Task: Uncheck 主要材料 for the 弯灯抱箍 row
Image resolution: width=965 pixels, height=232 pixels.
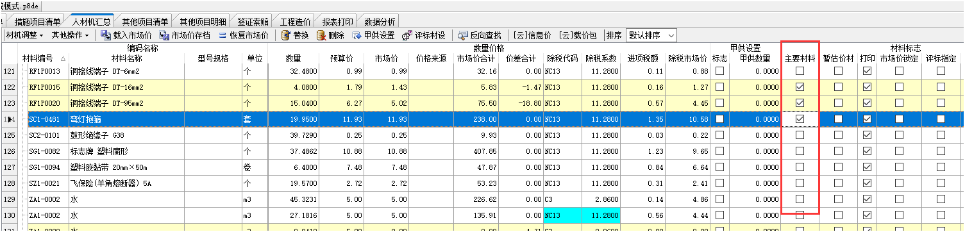Action: coord(800,119)
